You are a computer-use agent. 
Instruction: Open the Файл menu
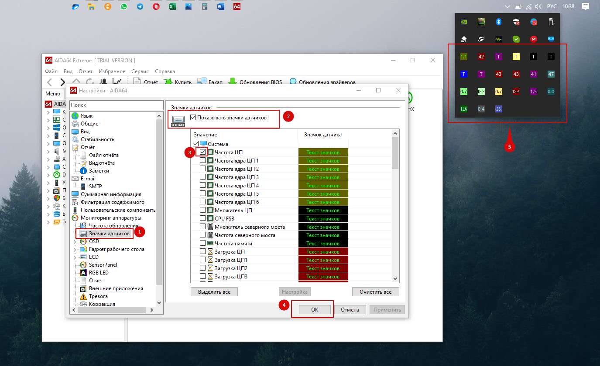(51, 71)
